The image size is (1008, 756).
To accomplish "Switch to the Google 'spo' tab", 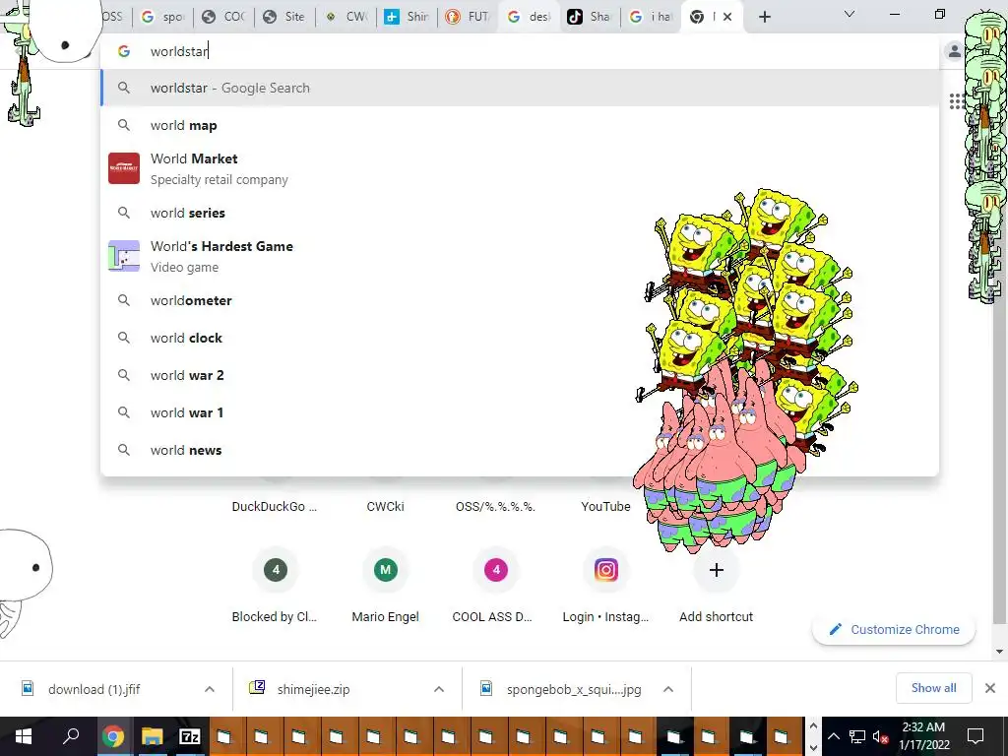I will (x=162, y=17).
